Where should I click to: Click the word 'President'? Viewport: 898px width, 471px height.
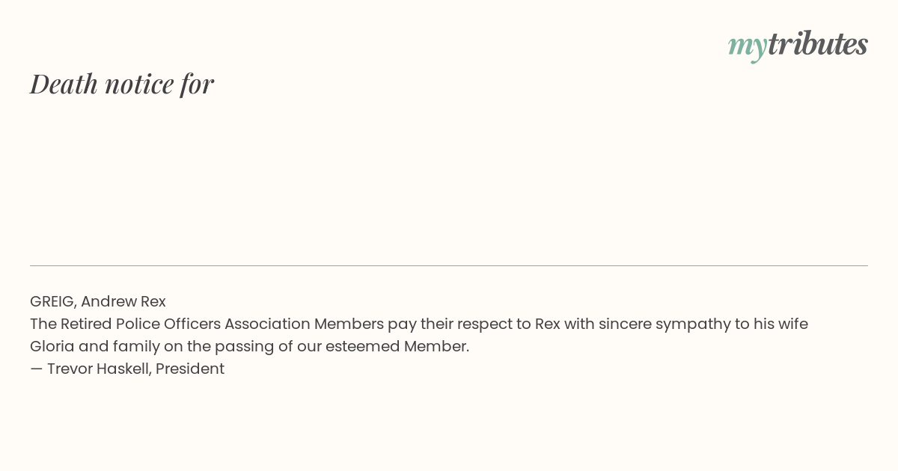point(190,369)
